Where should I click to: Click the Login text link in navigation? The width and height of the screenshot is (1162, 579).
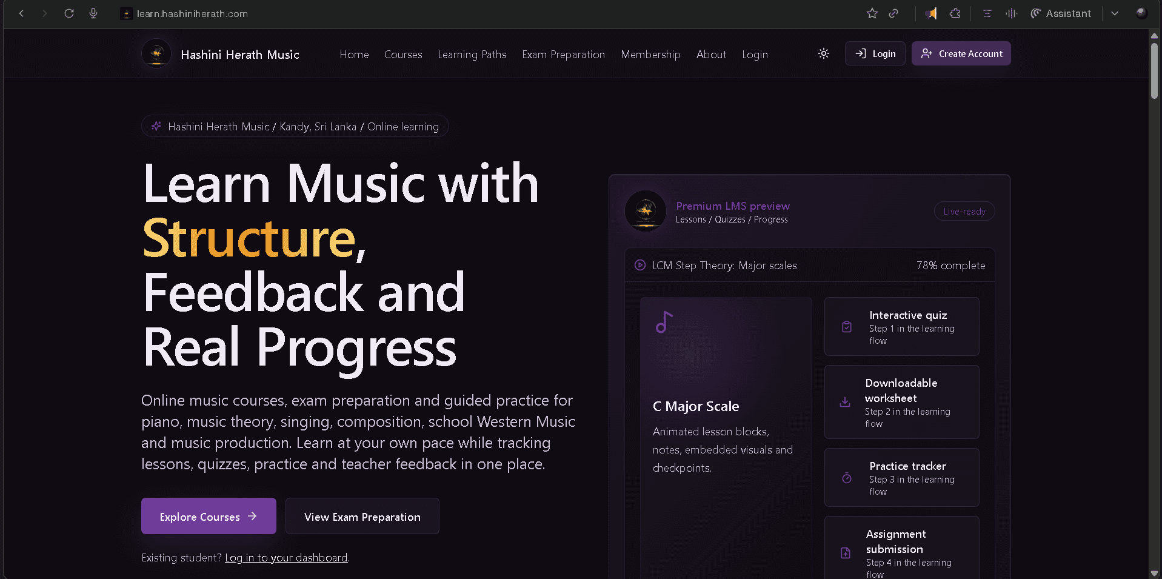[x=755, y=55]
